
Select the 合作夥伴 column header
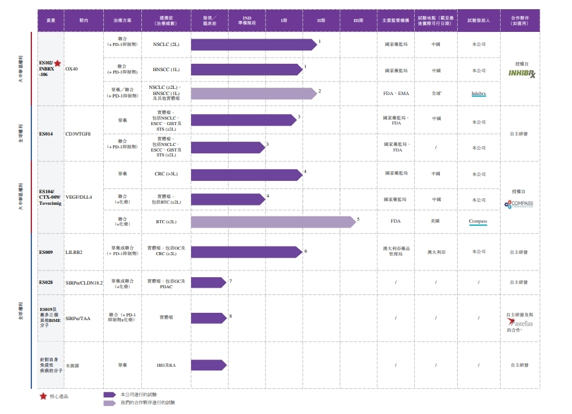[x=520, y=20]
